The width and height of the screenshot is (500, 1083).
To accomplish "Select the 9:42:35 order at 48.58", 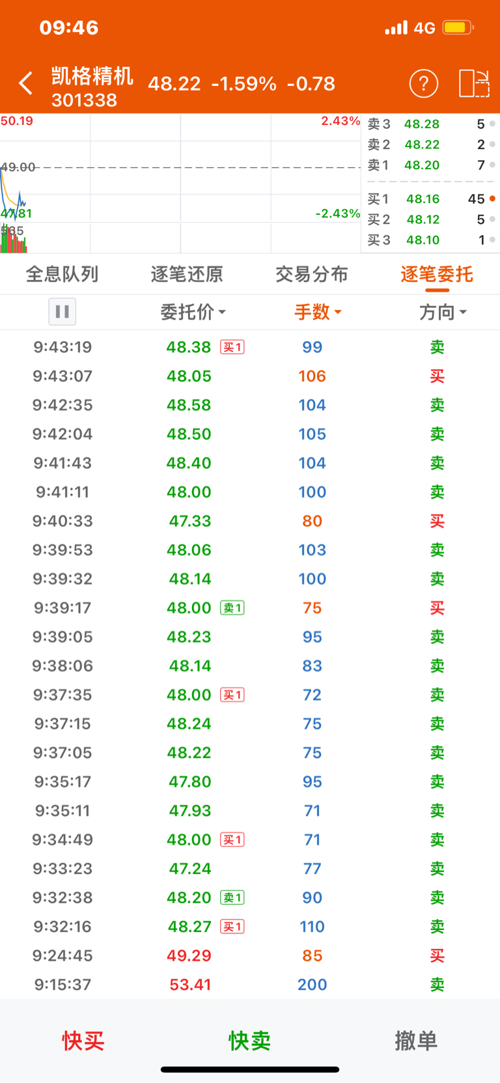I will (250, 405).
